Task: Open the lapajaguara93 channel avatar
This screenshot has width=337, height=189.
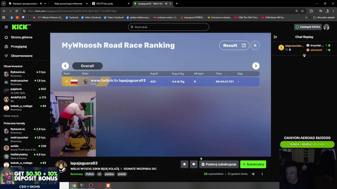Action: [x=61, y=167]
